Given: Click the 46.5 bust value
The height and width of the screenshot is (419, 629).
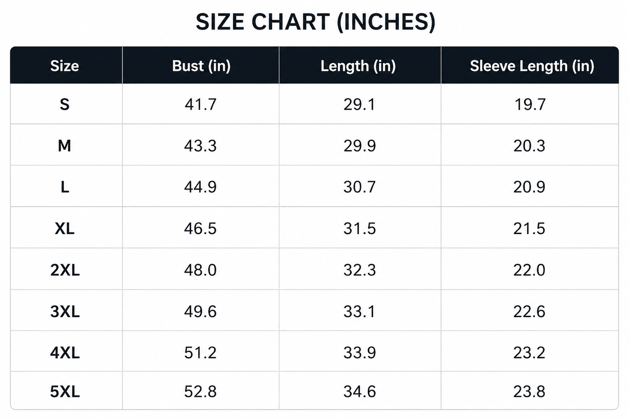Looking at the screenshot, I should click(x=200, y=228).
